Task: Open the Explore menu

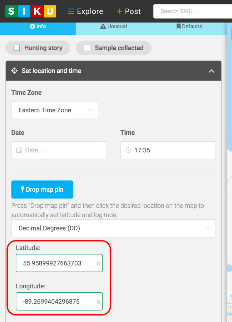Action: pyautogui.click(x=85, y=11)
